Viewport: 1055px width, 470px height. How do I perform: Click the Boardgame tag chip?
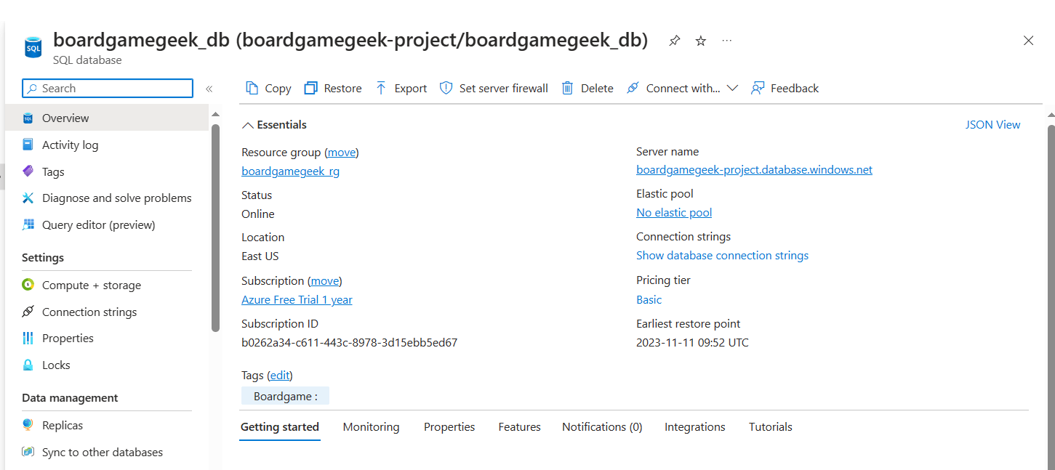pos(285,396)
